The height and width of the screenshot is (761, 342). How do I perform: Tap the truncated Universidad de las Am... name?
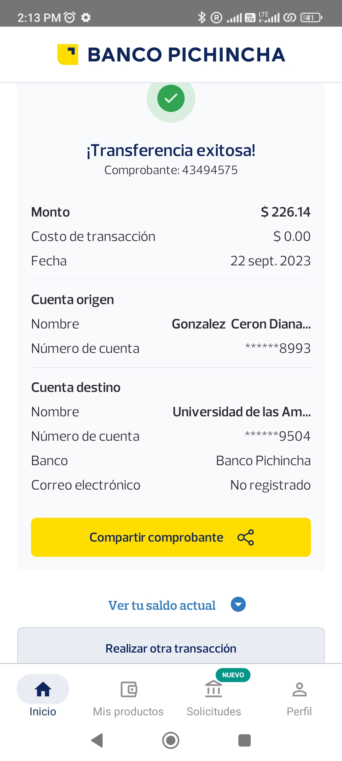pos(242,412)
